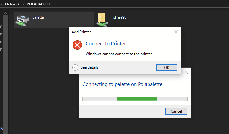Select the palette network printer icon
This screenshot has height=134, width=229.
coord(22,20)
